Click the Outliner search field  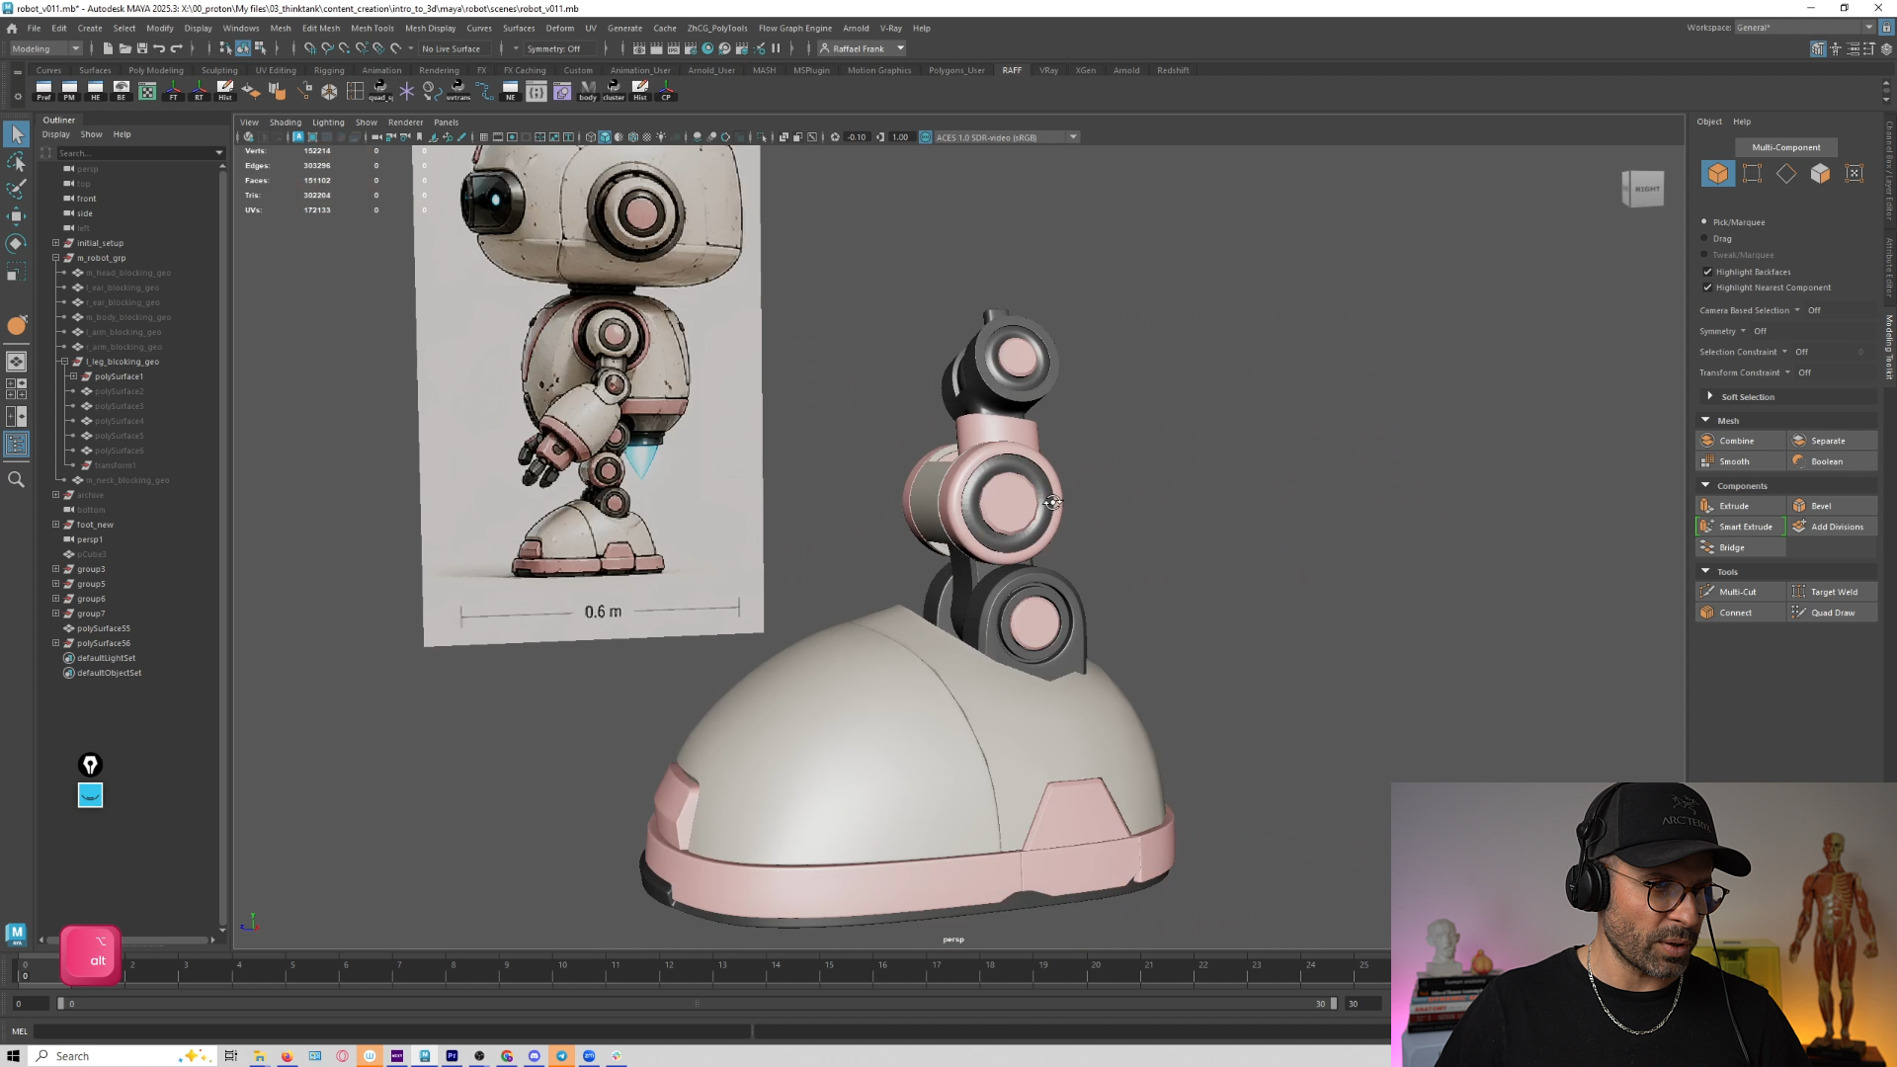134,153
